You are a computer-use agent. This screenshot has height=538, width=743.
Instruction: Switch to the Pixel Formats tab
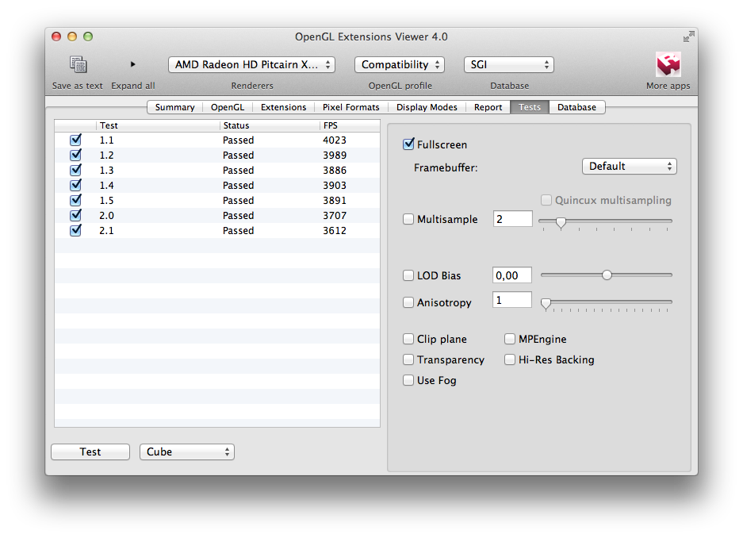click(351, 107)
